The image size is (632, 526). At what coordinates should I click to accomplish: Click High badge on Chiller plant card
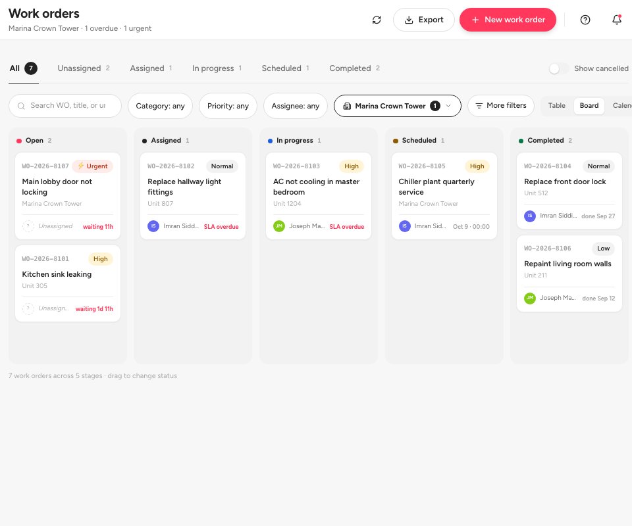[477, 166]
